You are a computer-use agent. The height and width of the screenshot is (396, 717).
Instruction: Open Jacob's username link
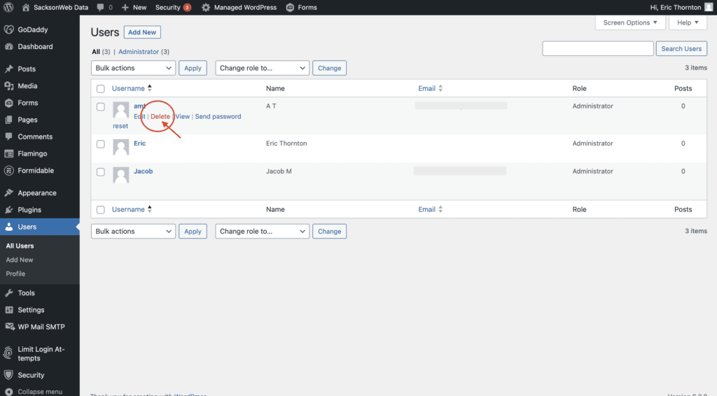click(143, 171)
